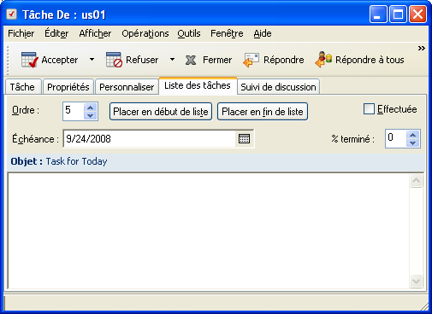Open the Aide menu

click(x=263, y=33)
